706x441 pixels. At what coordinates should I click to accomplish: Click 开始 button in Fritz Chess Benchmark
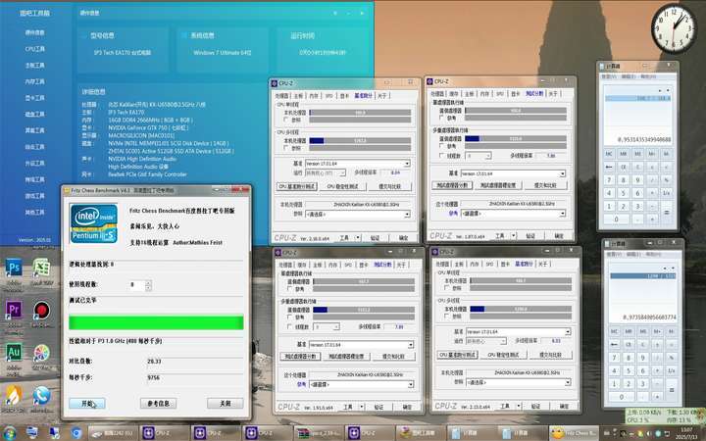coord(87,404)
